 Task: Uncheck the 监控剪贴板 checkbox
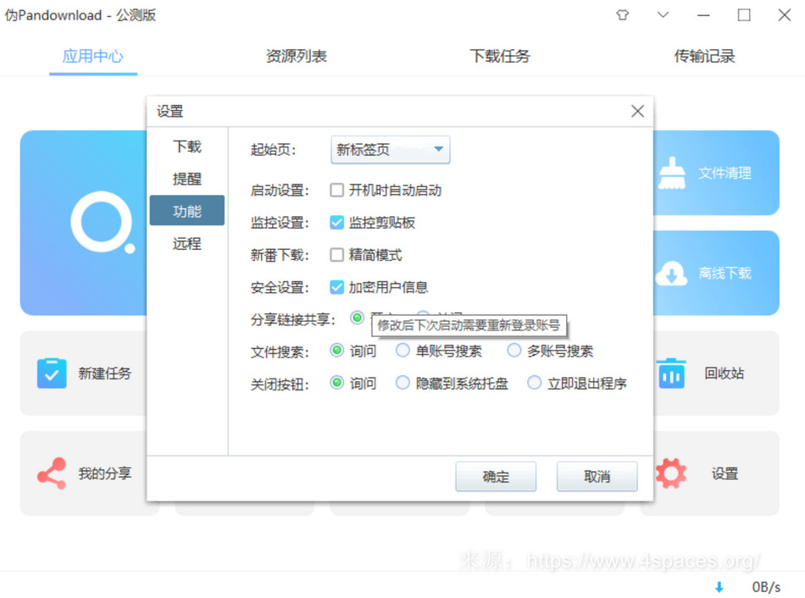[337, 223]
